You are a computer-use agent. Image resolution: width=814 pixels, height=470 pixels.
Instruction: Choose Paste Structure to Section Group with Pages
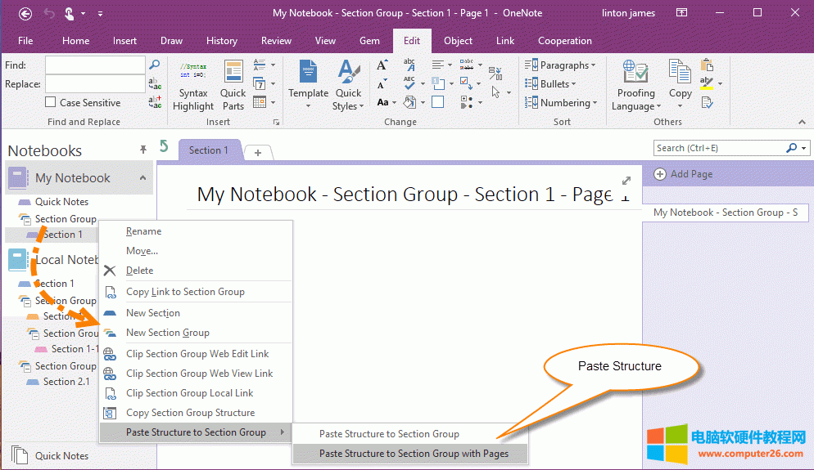click(414, 454)
